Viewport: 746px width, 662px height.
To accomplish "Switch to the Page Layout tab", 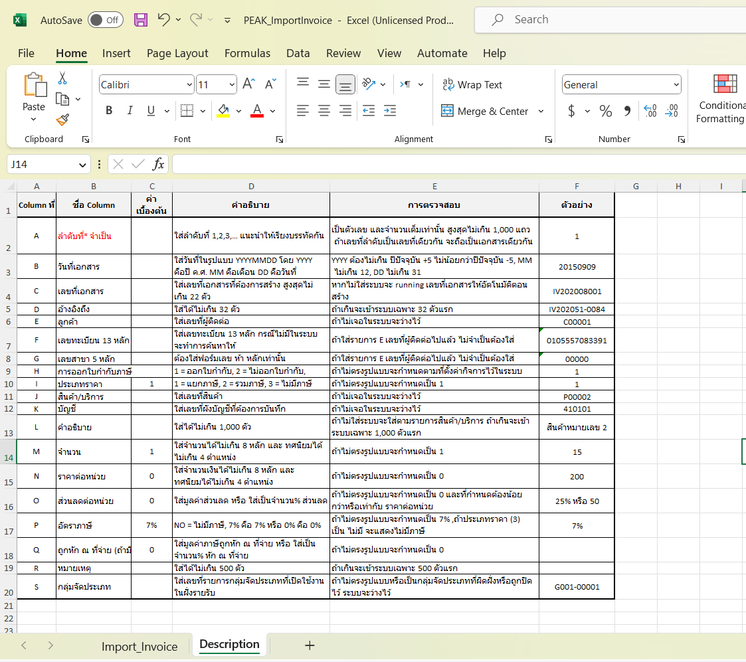I will pyautogui.click(x=177, y=53).
